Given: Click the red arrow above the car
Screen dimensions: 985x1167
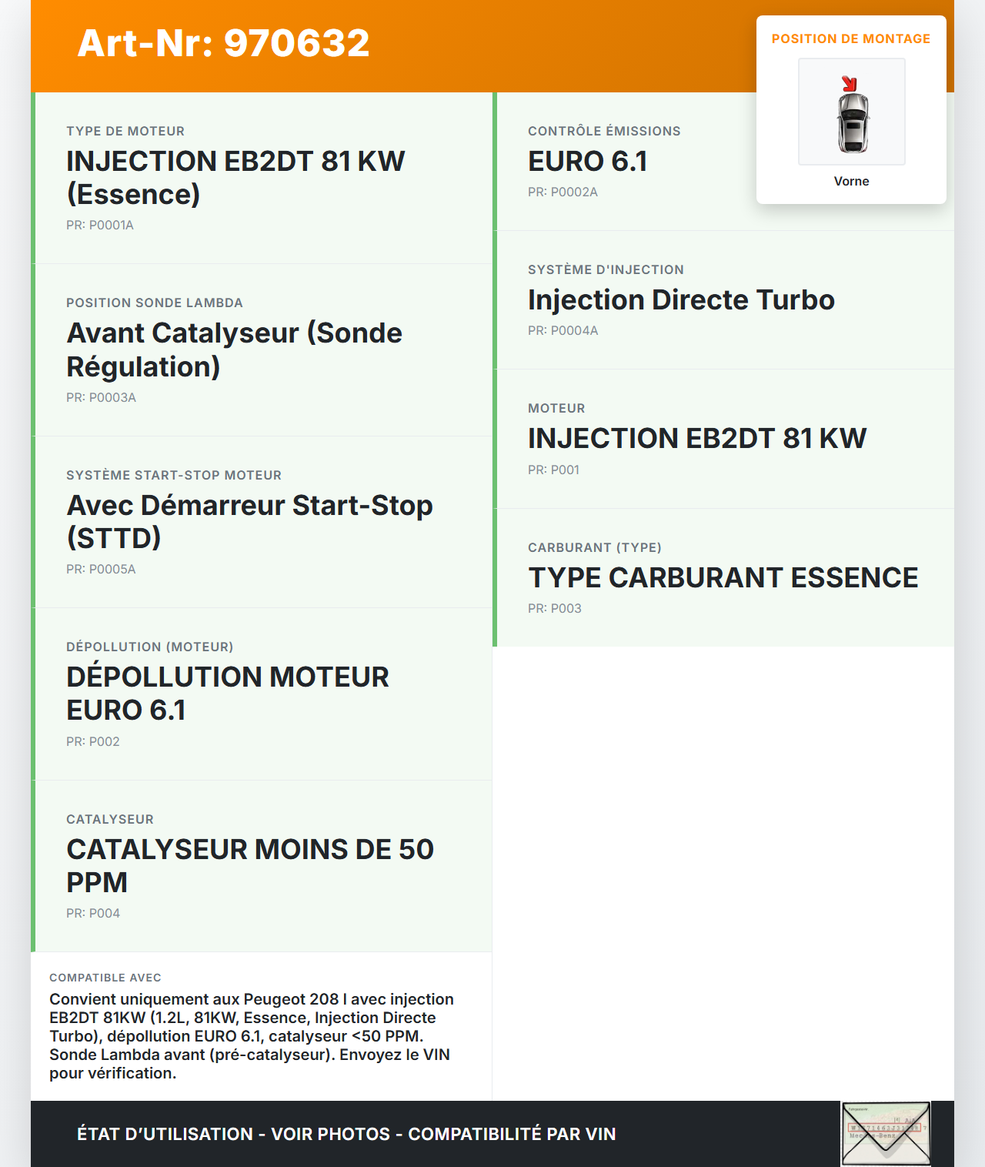Looking at the screenshot, I should [x=849, y=84].
